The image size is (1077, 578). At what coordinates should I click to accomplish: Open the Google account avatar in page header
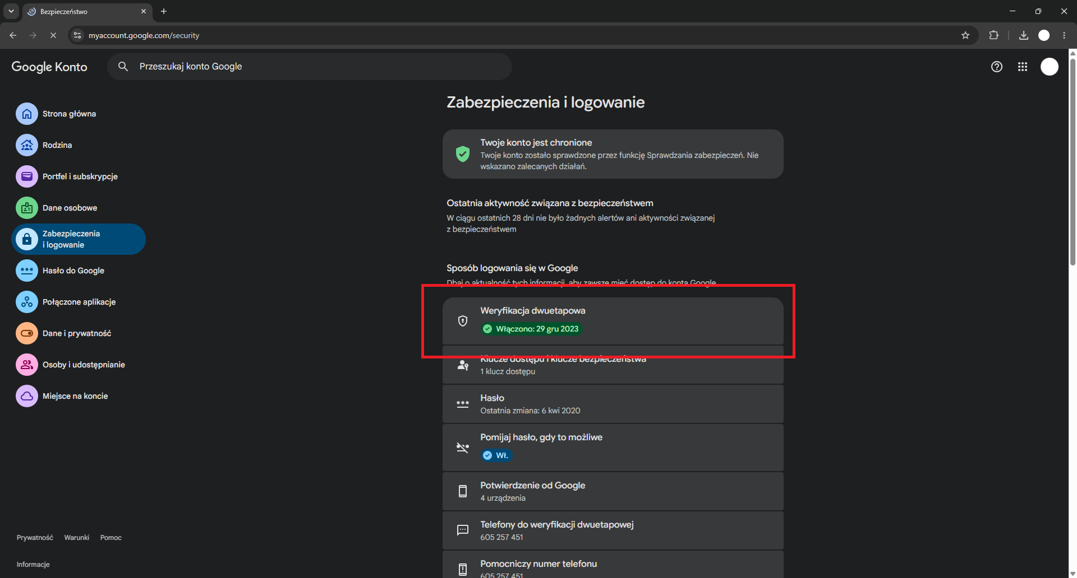tap(1050, 67)
